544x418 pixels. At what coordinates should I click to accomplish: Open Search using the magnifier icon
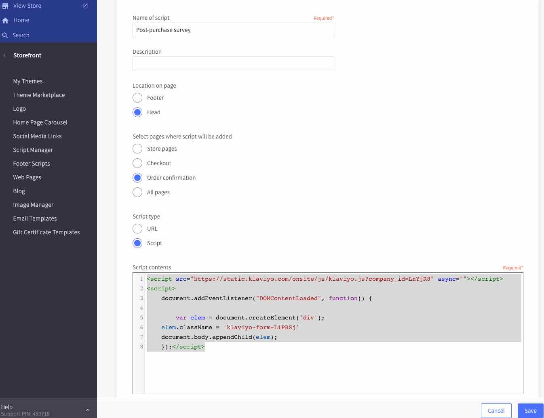[5, 35]
